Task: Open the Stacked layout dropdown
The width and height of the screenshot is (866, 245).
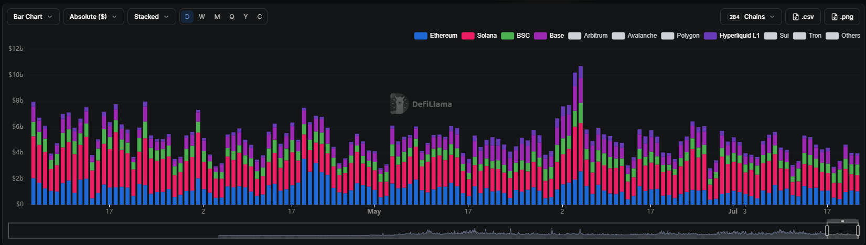Action: [152, 17]
